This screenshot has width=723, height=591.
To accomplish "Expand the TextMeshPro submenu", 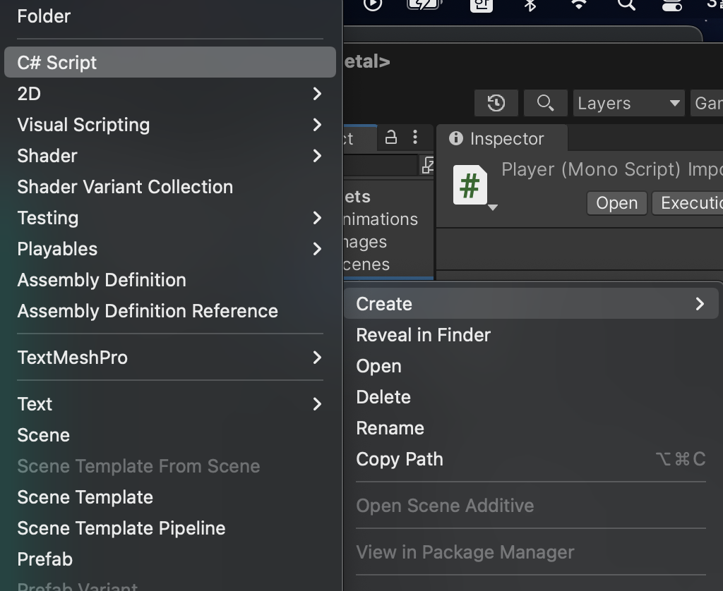I will point(169,358).
